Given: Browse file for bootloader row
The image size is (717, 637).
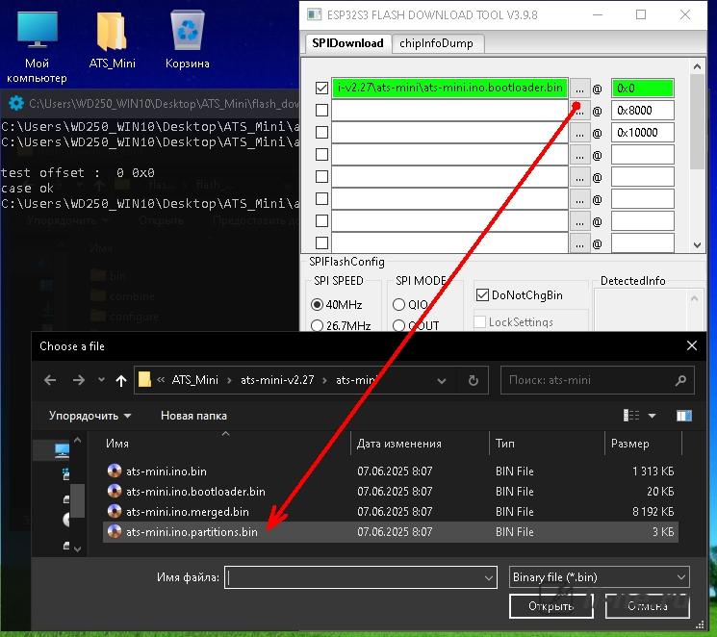Looking at the screenshot, I should pos(579,88).
